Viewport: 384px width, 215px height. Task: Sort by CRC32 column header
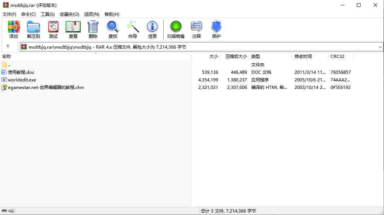click(x=337, y=56)
